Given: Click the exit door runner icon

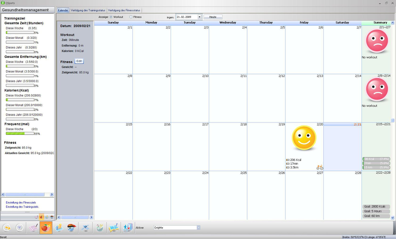Looking at the screenshot, I should [127, 227].
